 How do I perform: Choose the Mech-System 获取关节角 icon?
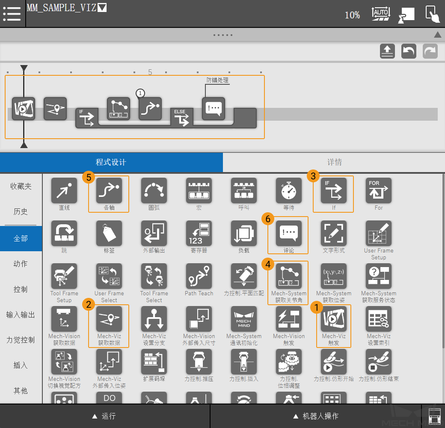tap(289, 276)
